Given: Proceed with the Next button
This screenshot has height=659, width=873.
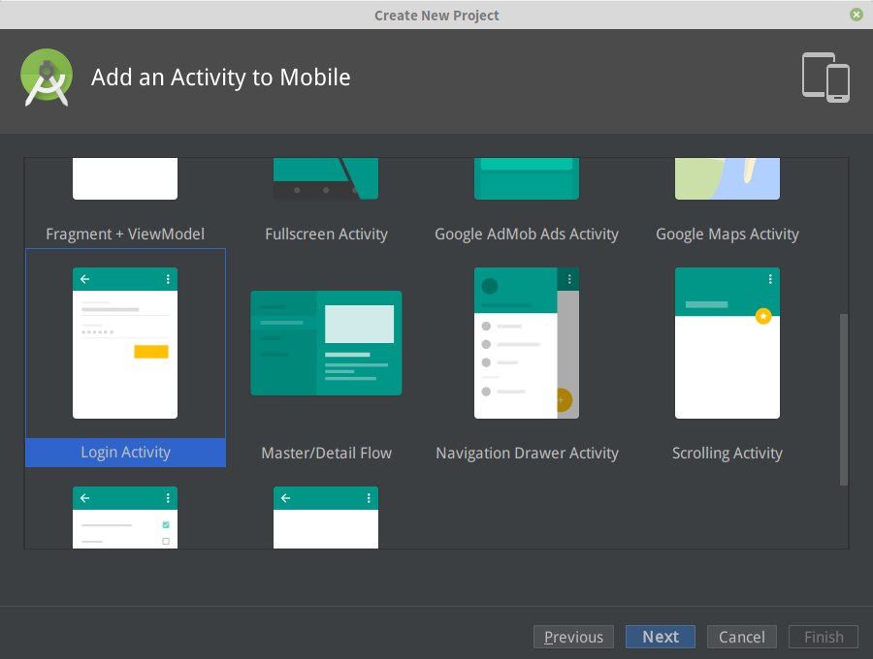Looking at the screenshot, I should tap(661, 637).
